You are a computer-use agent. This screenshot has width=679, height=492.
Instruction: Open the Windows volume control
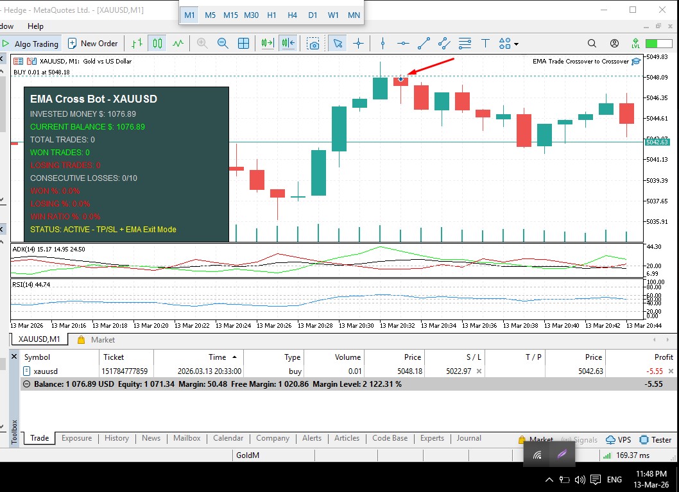click(580, 479)
